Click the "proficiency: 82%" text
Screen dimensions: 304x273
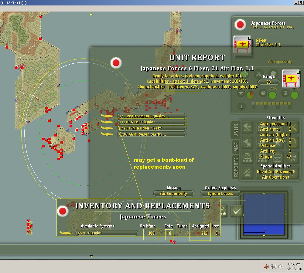[183, 86]
